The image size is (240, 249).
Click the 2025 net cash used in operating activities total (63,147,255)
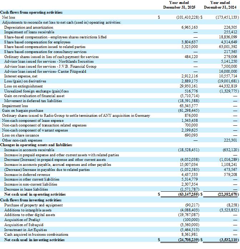188,194
